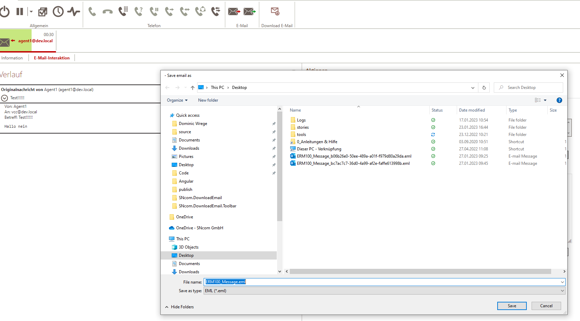The width and height of the screenshot is (580, 321).
Task: Click the envelope with green arrow icon
Action: coord(250,12)
